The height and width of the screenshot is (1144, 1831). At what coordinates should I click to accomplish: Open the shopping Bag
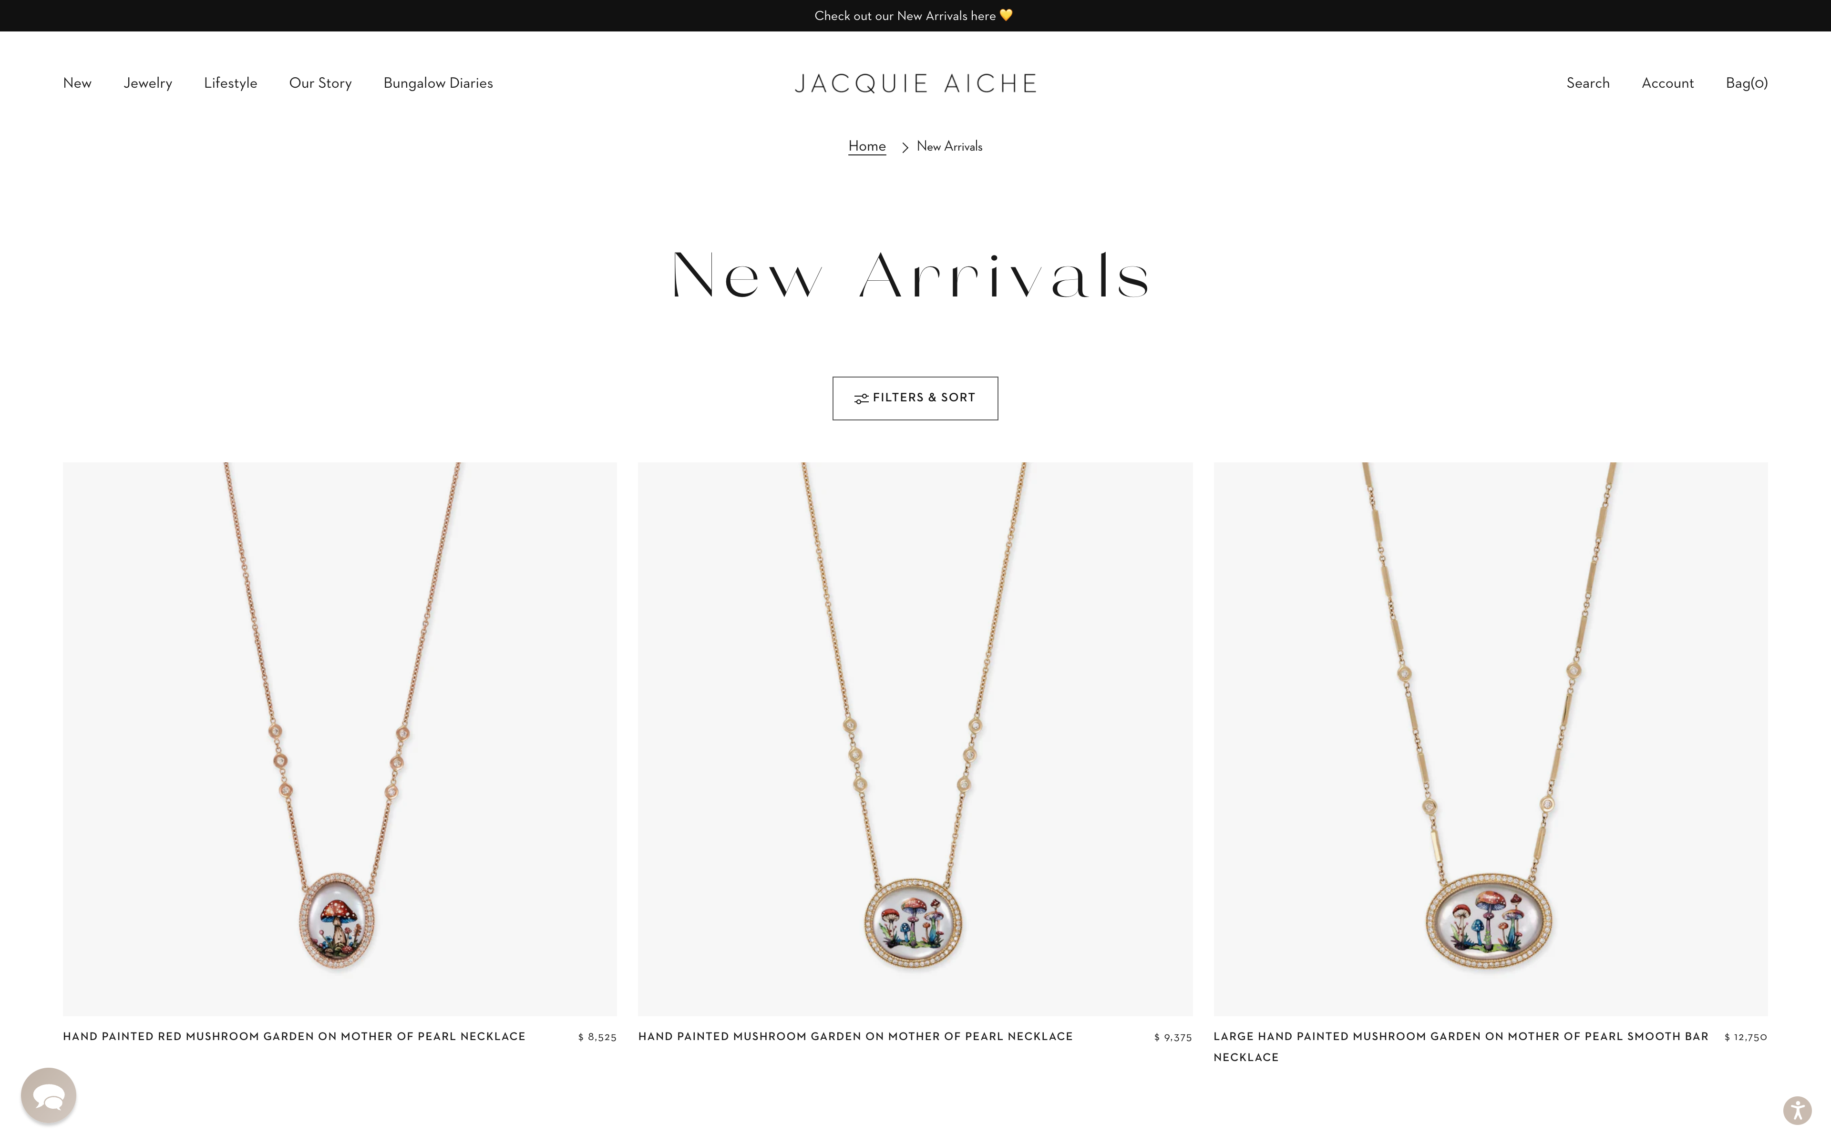pos(1746,83)
